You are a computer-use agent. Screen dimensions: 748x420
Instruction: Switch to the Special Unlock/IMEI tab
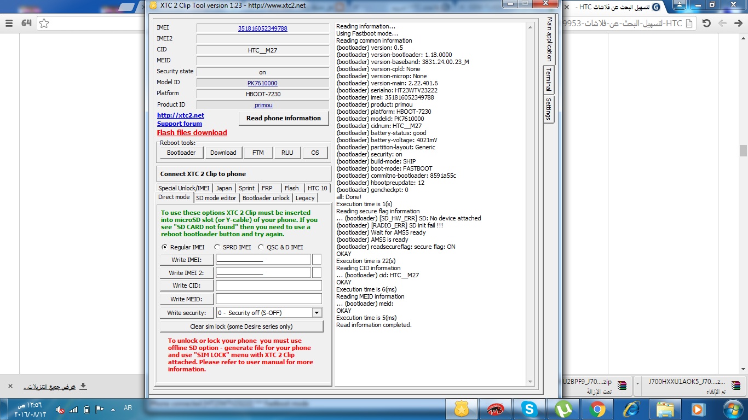184,188
